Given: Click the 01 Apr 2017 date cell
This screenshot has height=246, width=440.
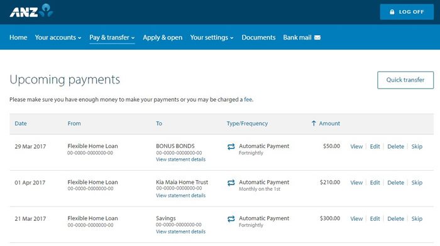Looking at the screenshot, I should click(30, 183).
